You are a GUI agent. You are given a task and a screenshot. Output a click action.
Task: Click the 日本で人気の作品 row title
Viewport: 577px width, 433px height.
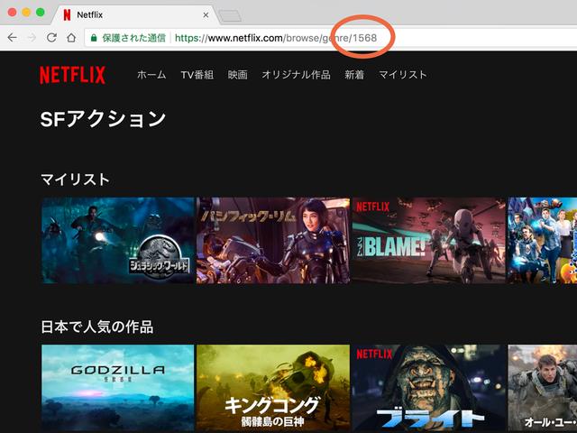coord(97,327)
